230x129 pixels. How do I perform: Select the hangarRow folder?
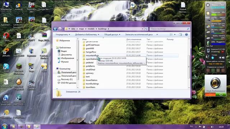[x=91, y=52]
